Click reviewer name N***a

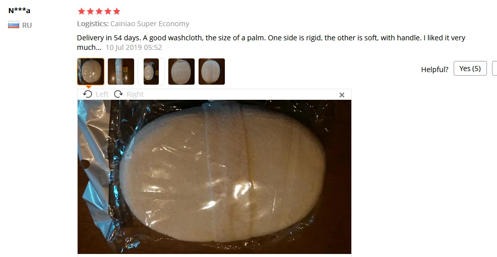point(19,11)
